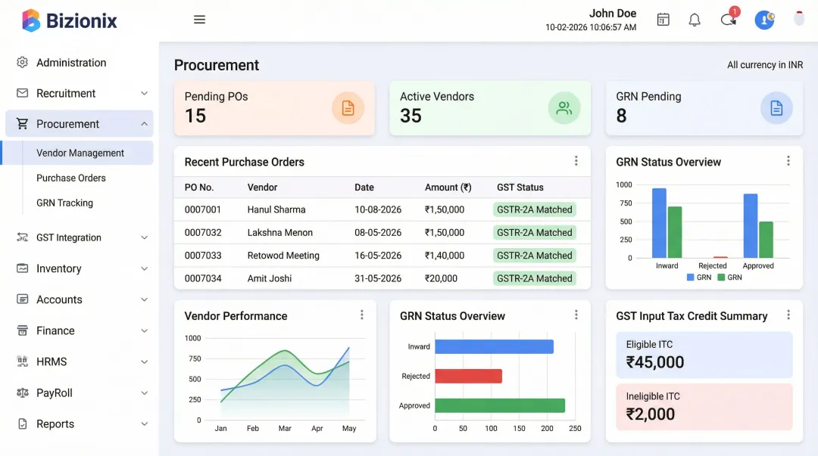The height and width of the screenshot is (456, 818).
Task: Open Purchase Orders submenu item
Action: click(71, 178)
